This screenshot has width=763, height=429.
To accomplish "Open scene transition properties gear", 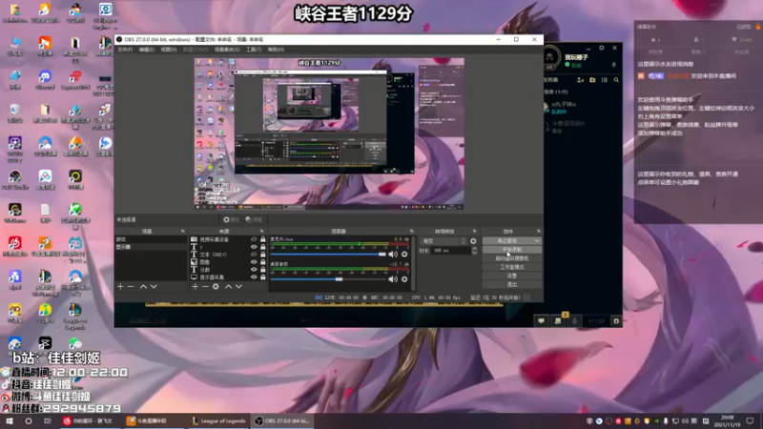I will pyautogui.click(x=473, y=241).
